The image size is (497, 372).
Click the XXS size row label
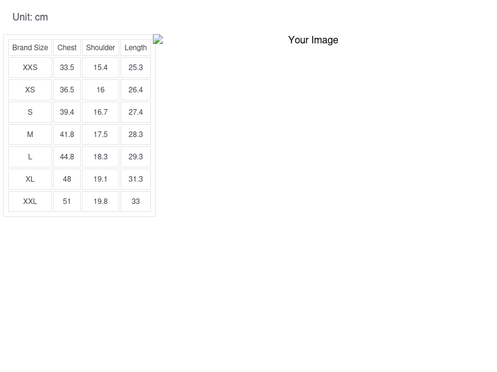(x=30, y=68)
